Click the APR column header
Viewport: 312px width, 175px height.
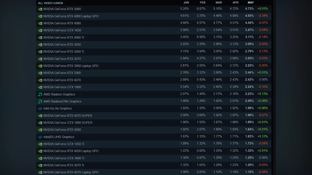tap(235, 3)
